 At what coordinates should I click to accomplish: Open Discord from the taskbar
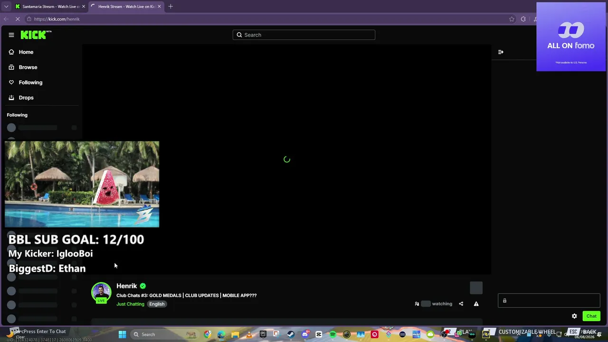pos(305,334)
